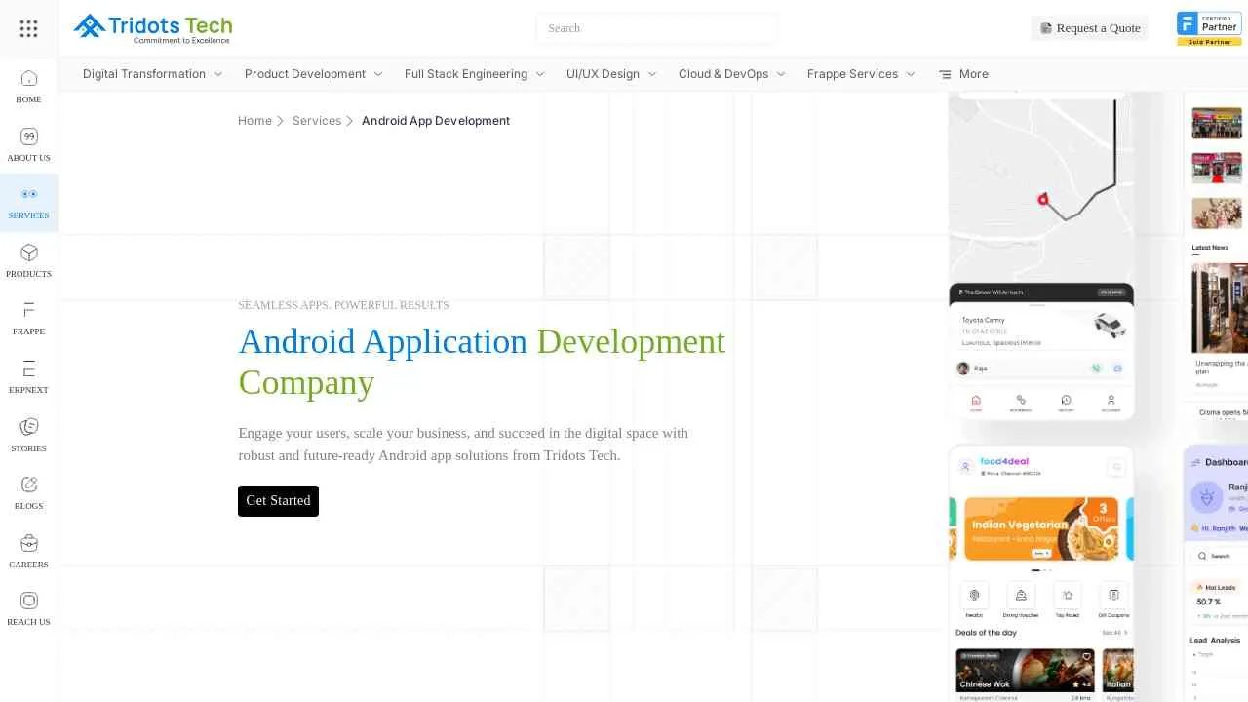View Stories from the sidebar

[x=28, y=435]
